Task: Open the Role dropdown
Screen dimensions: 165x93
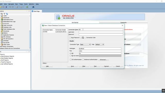Action: [x=100, y=44]
